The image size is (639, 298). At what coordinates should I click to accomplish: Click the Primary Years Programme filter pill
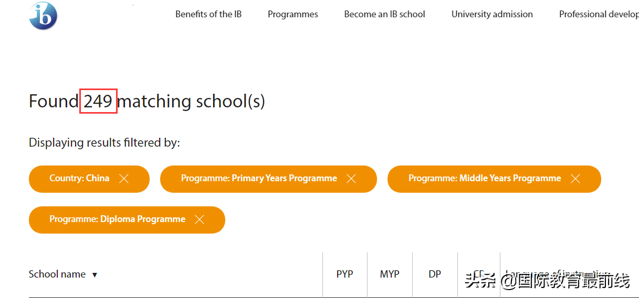point(259,179)
